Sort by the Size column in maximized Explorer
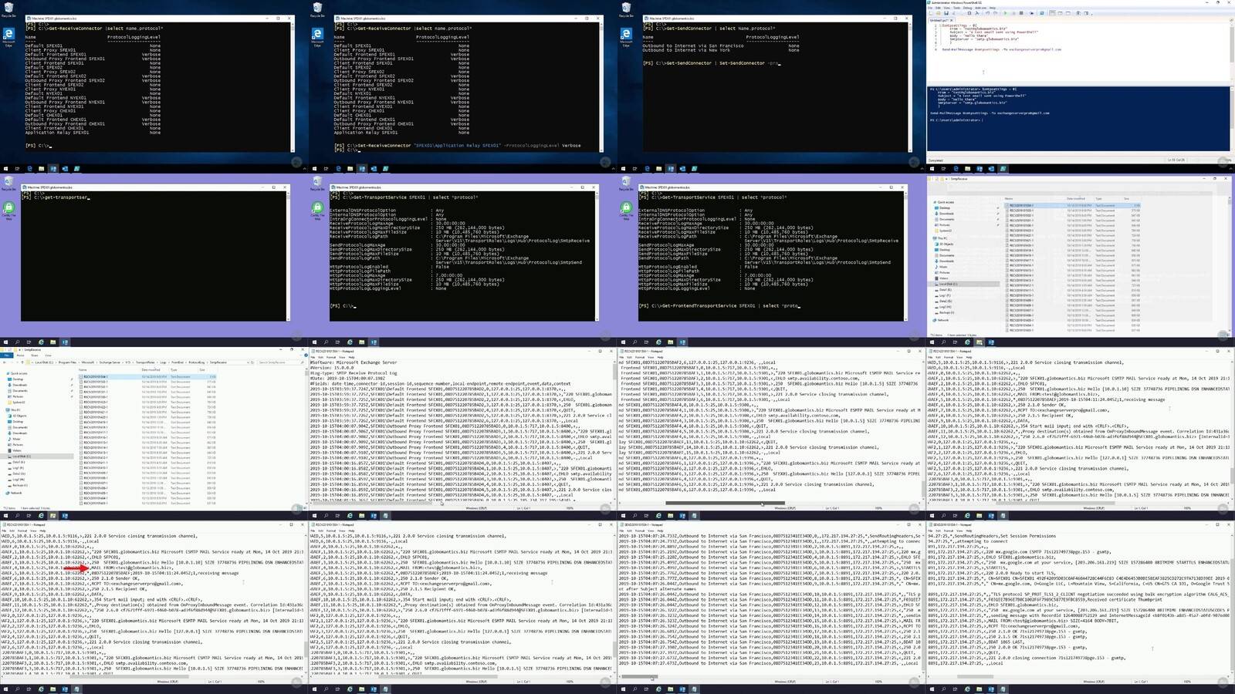The height and width of the screenshot is (694, 1235). [x=203, y=370]
